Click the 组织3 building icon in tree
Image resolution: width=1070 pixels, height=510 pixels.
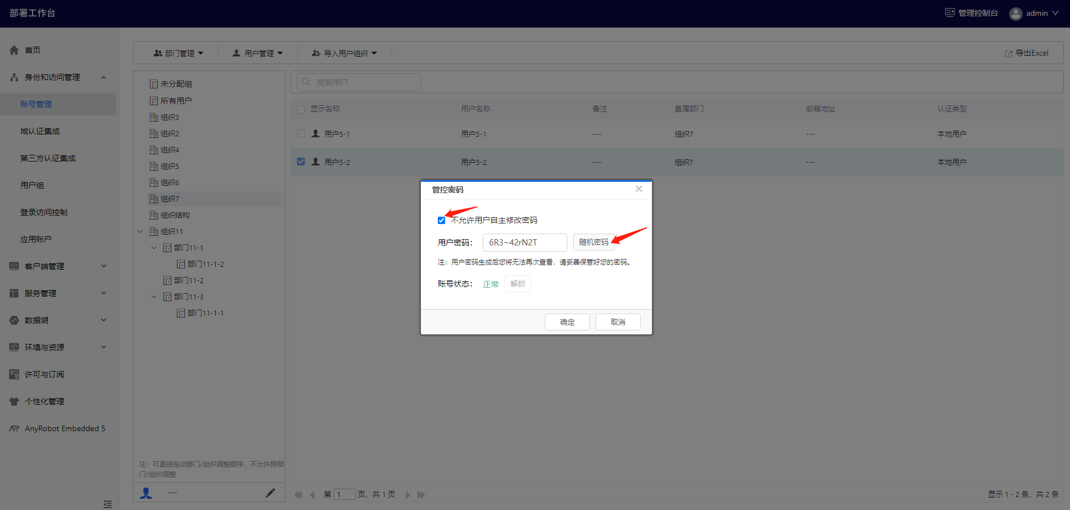tap(153, 117)
